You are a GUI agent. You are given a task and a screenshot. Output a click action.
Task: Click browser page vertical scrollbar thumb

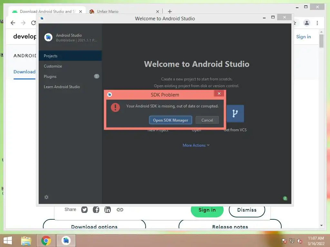(x=321, y=41)
